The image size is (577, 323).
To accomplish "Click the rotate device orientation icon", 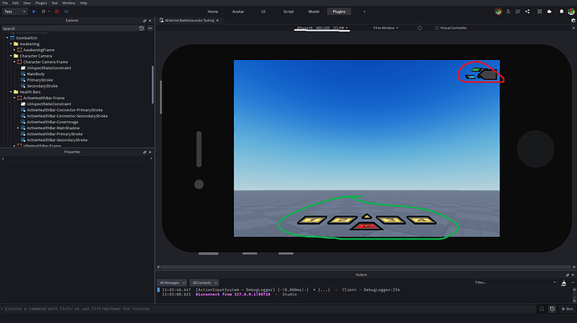I will click(420, 28).
